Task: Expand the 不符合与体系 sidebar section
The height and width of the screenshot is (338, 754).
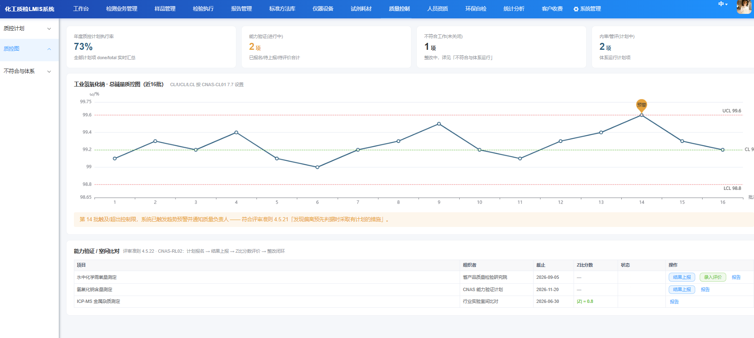Action: (29, 71)
